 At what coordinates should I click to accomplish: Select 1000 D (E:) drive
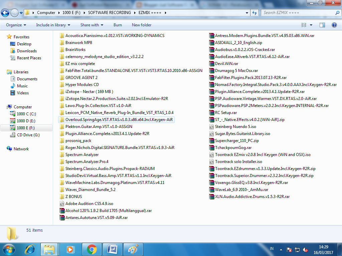click(26, 121)
